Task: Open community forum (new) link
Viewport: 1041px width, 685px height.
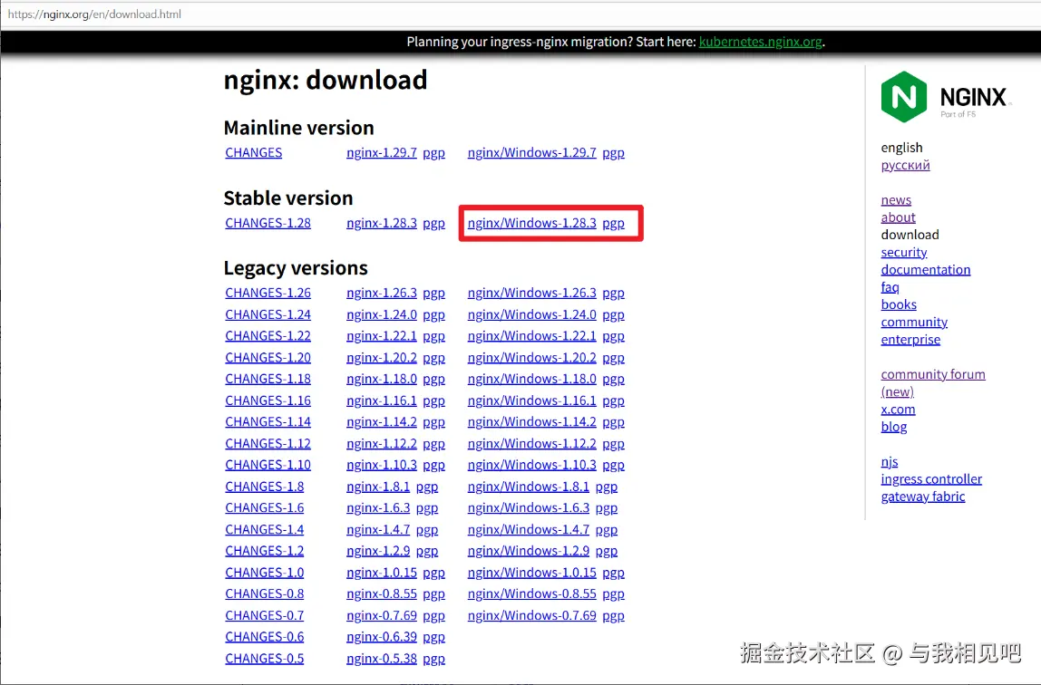Action: pos(933,382)
